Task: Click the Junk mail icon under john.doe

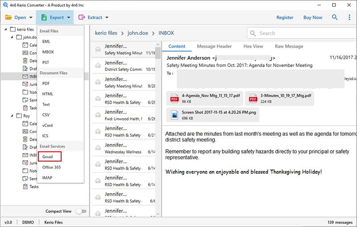Action: 25,84
